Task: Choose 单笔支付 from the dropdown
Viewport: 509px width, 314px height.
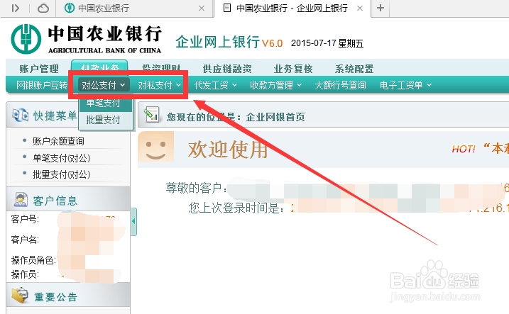Action: click(x=106, y=103)
